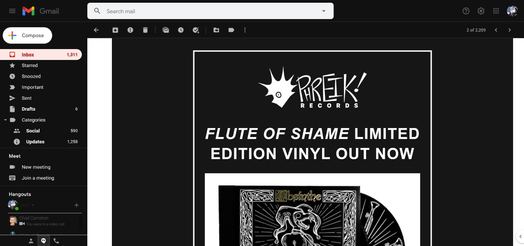This screenshot has width=524, height=246.
Task: Open the Labels tag icon
Action: pos(231,30)
